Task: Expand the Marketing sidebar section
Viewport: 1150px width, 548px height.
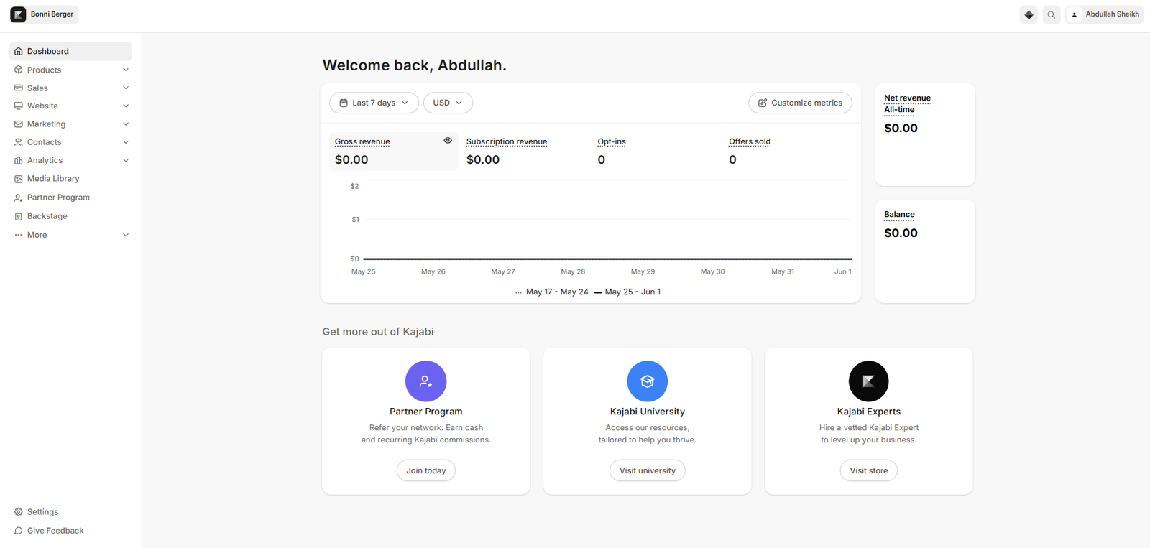Action: click(70, 124)
